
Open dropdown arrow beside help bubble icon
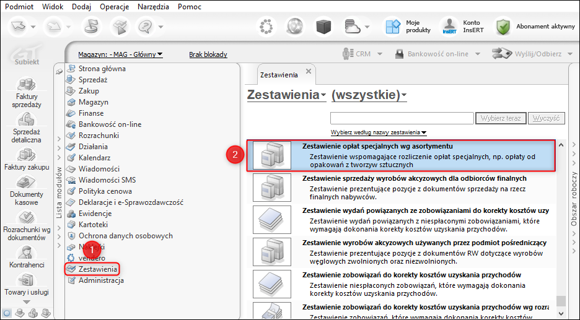[x=160, y=27]
